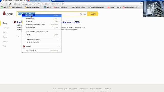The image size is (164, 92).
Task: Choose Просмотреть код in the context menu
Action: tap(42, 51)
